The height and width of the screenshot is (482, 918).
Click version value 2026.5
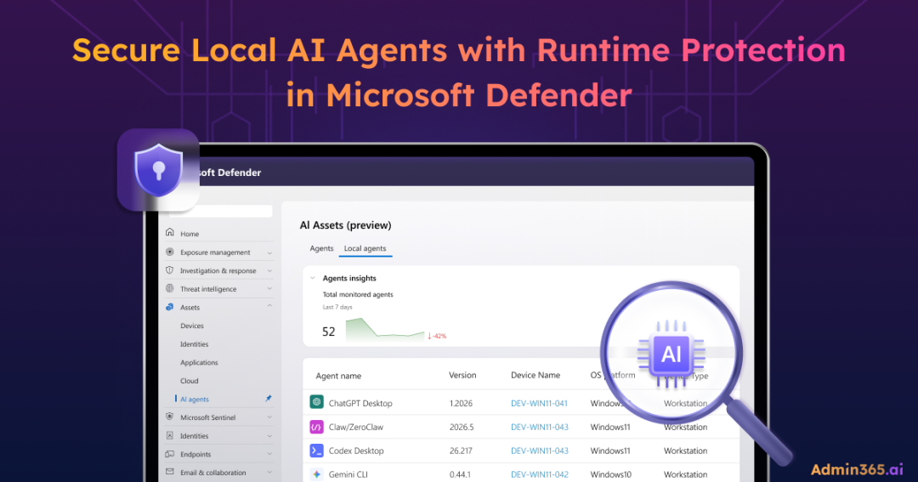coord(462,427)
